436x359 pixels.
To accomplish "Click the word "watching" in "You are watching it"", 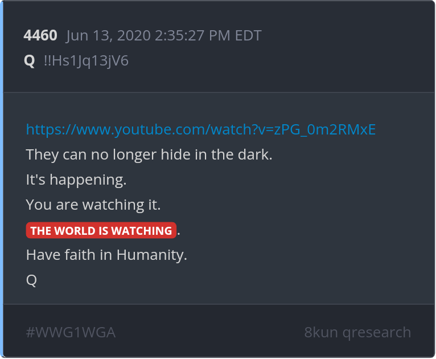I will coord(113,205).
